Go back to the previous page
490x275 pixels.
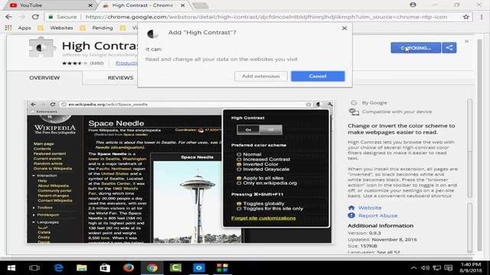(8, 17)
